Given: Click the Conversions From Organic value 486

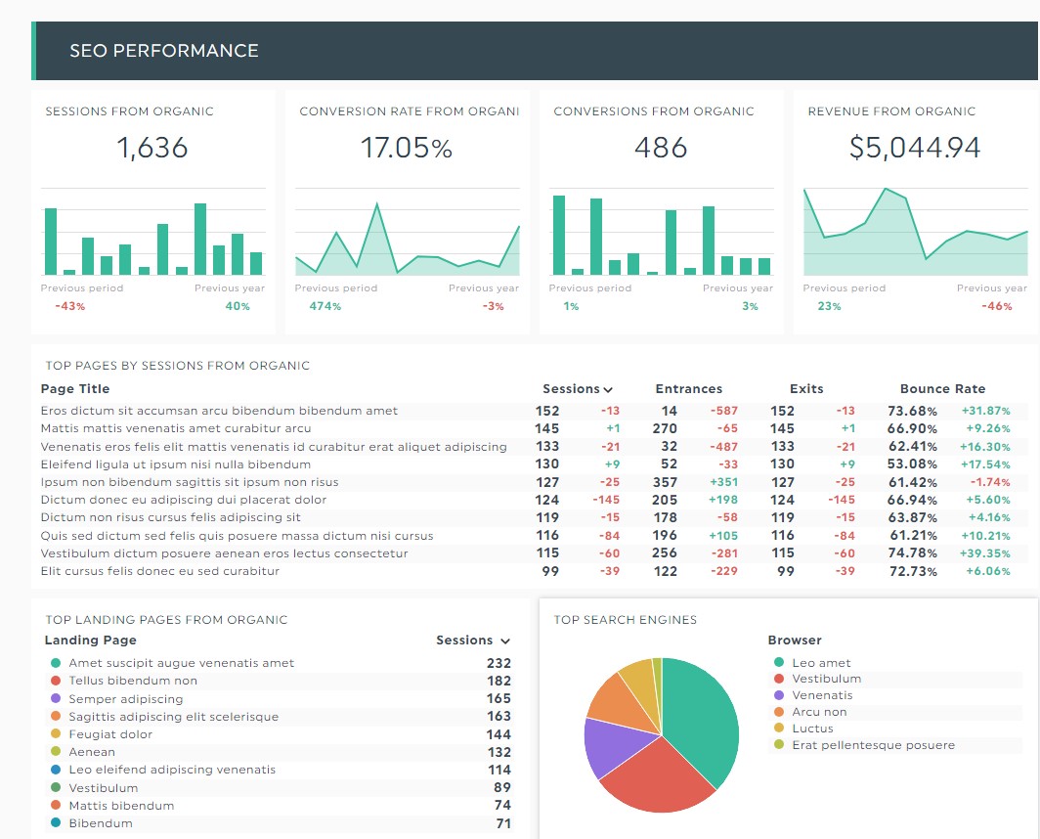Looking at the screenshot, I should coord(661,148).
